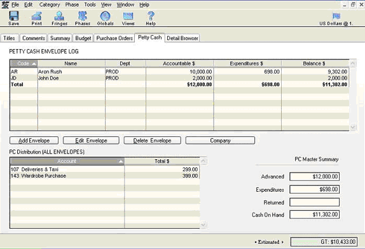365x249 pixels.
Task: Switch to the Summary tab
Action: click(60, 38)
